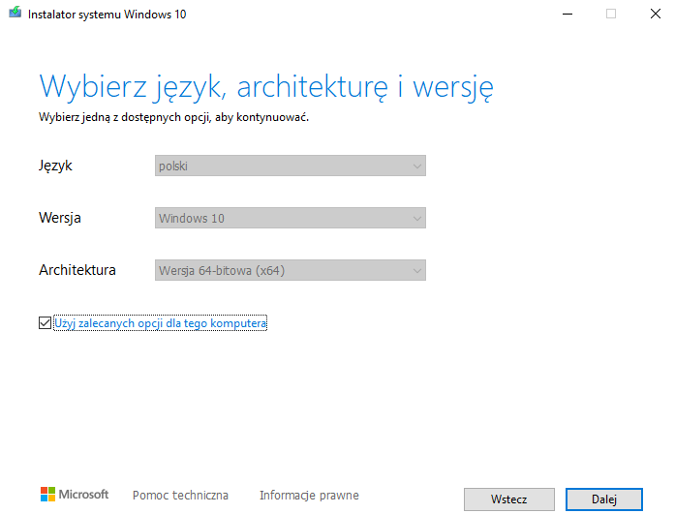Click the arrow of the Architektura combo box
The image size is (675, 514).
pos(416,271)
